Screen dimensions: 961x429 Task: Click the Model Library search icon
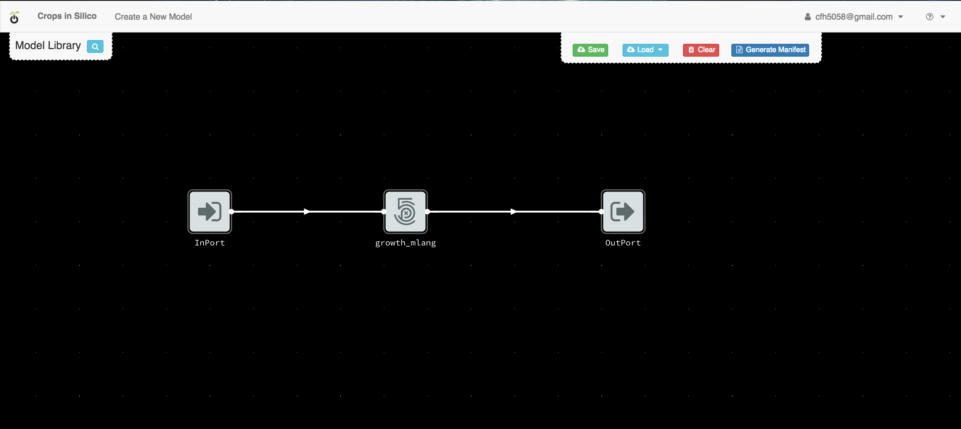[95, 46]
